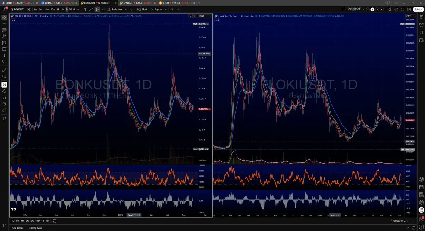The height and width of the screenshot is (231, 425).
Task: Enter fullscreen mode
Action: pos(402,9)
